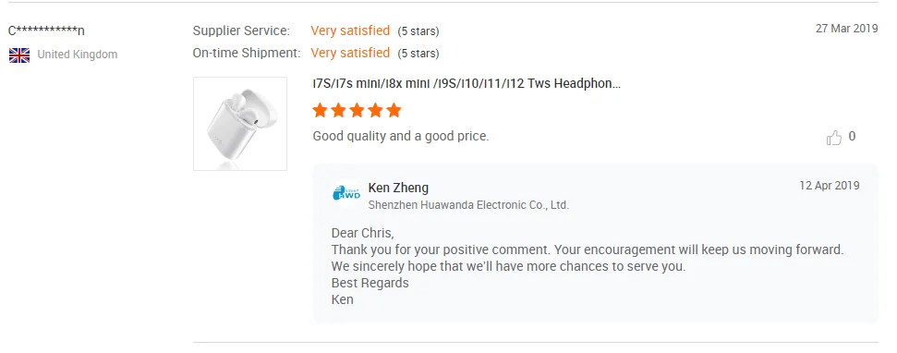Screen dimensions: 897x353
Task: Click the HWD supplier logo avatar
Action: point(346,193)
